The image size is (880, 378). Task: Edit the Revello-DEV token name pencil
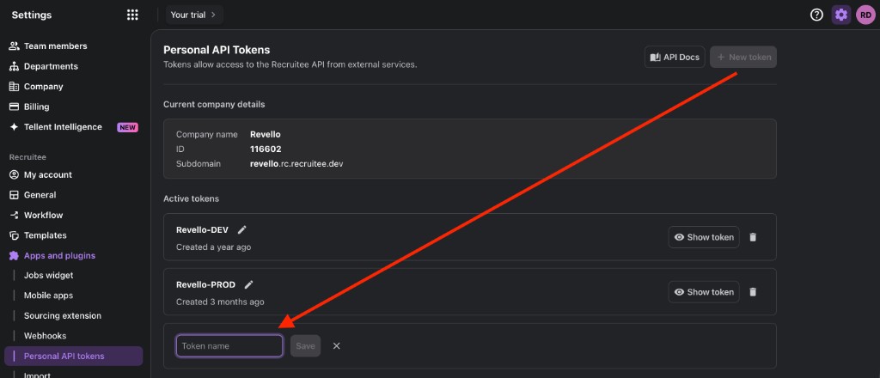tap(241, 229)
